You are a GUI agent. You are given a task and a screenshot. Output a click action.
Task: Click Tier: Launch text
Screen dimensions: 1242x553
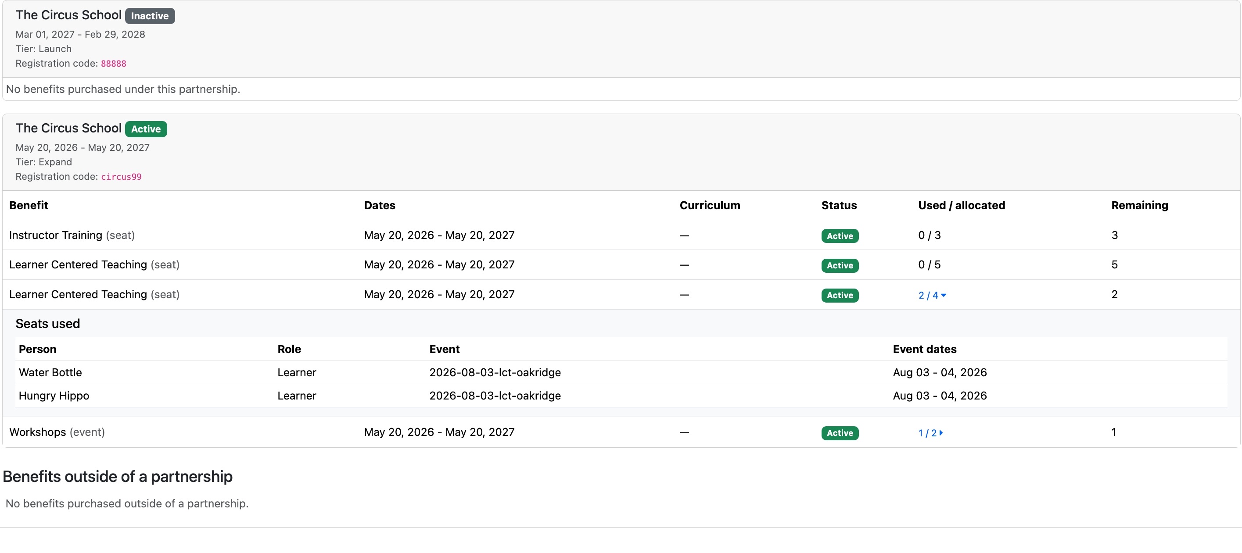coord(43,49)
